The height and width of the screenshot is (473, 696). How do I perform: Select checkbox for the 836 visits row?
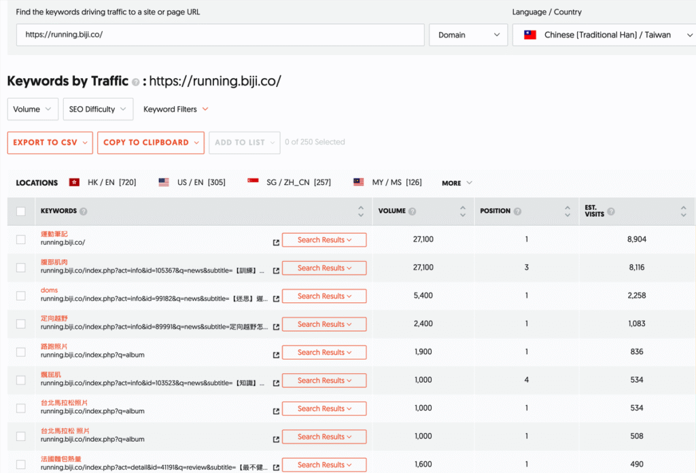tap(21, 352)
